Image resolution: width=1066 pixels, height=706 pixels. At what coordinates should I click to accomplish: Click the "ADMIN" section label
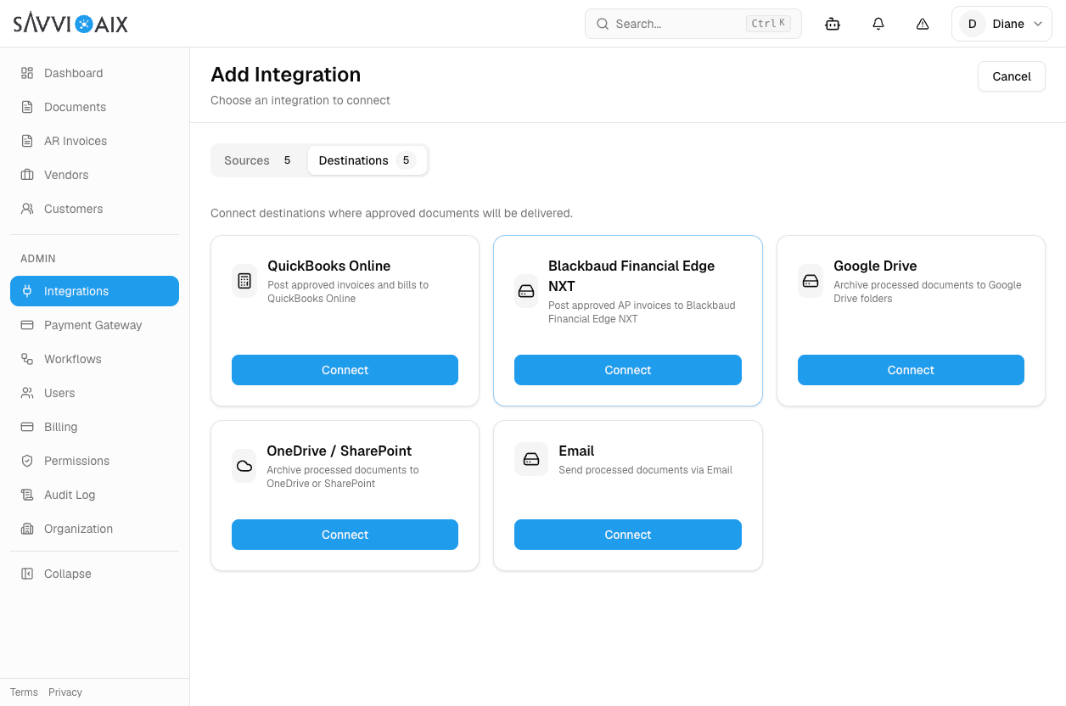[x=38, y=259]
